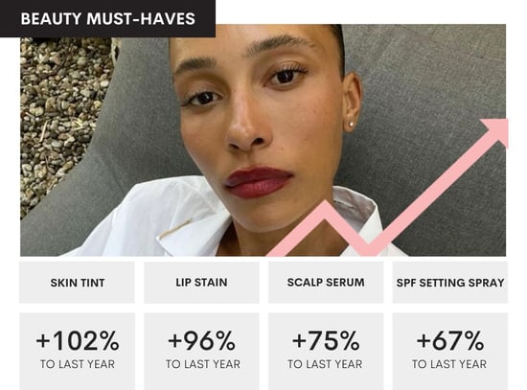527x390 pixels.
Task: Select the LIP STAIN category box
Action: (201, 283)
